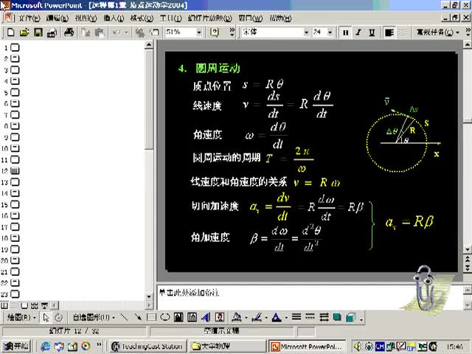
Task: Open the font name dropdown
Action: point(307,32)
